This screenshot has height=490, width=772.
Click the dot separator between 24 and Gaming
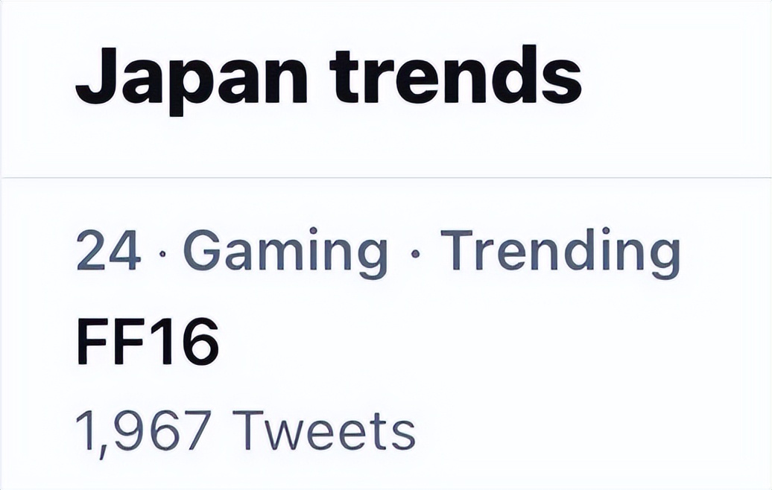(x=162, y=255)
